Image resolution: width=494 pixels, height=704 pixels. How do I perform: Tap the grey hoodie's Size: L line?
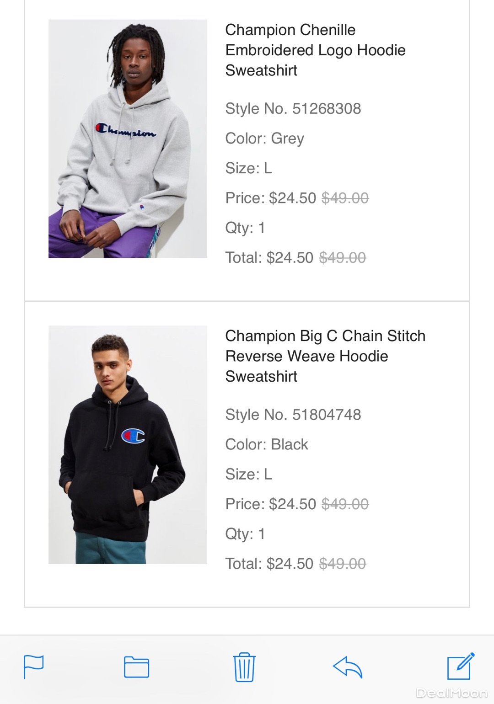coord(249,168)
